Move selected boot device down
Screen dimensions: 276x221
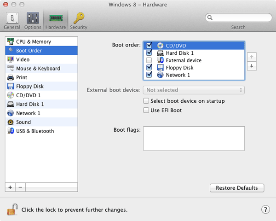[252, 66]
